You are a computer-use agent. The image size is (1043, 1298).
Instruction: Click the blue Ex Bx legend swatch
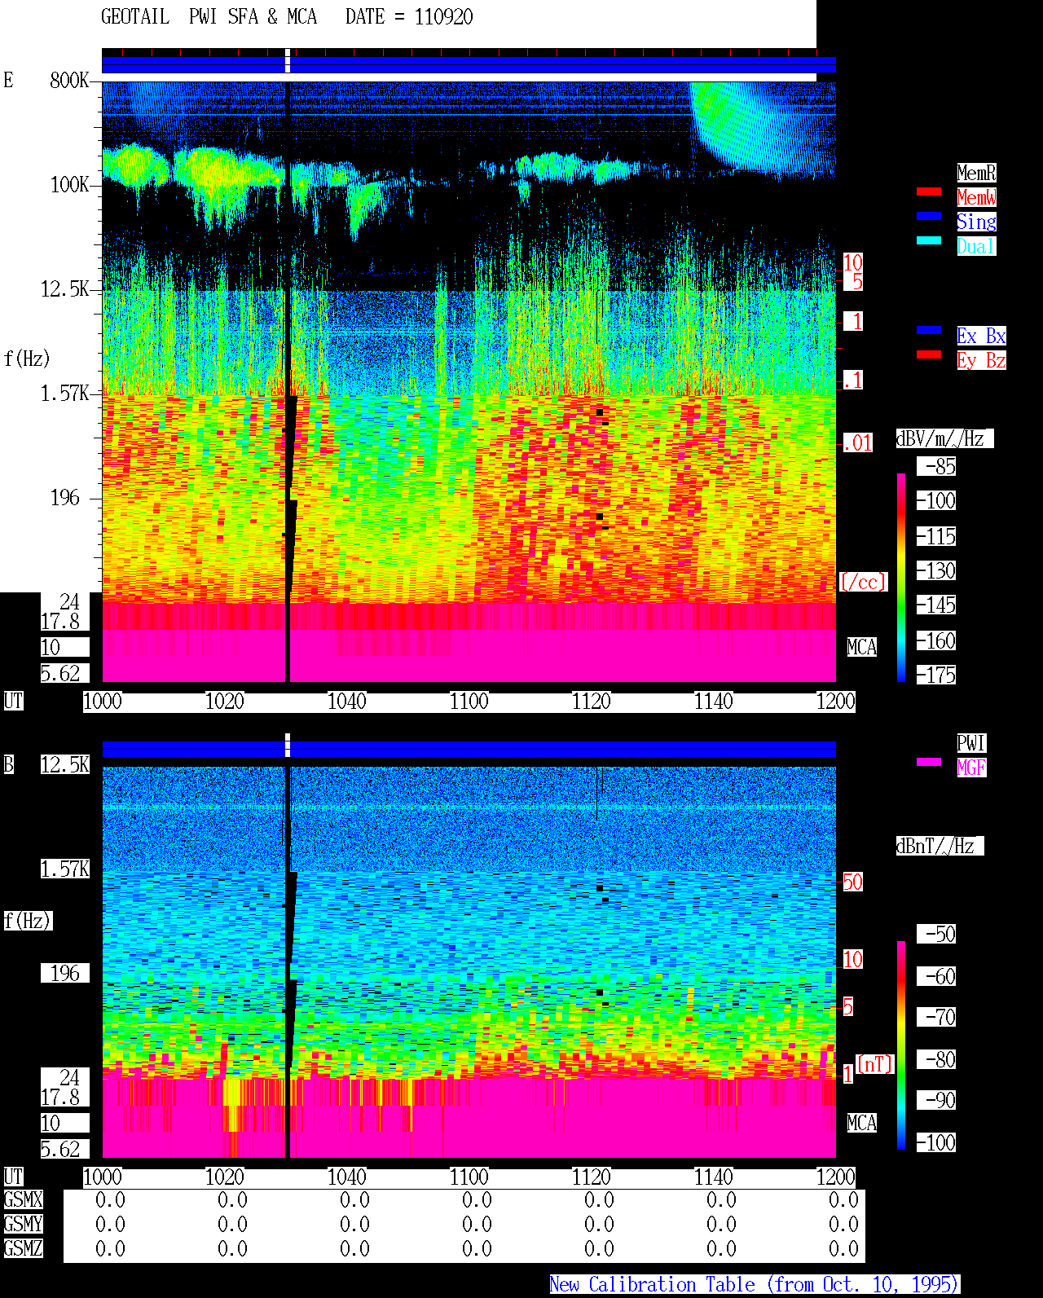coord(929,330)
